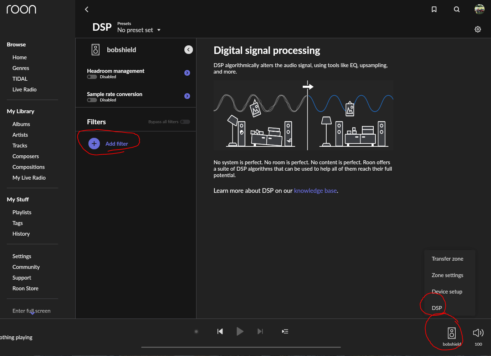Image resolution: width=491 pixels, height=356 pixels.
Task: Expand Headroom management settings arrow
Action: point(187,73)
